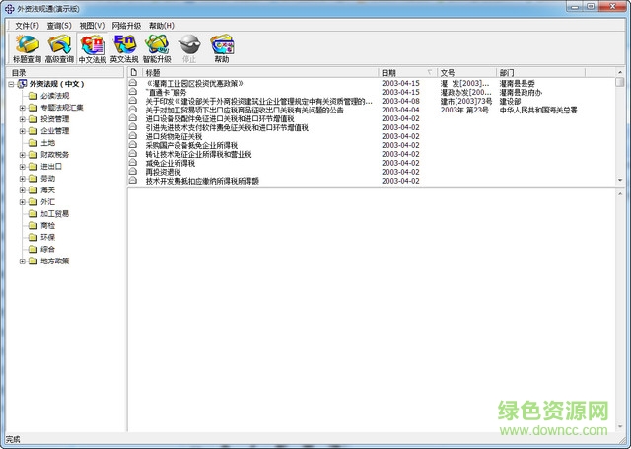This screenshot has width=631, height=449.
Task: Expand the 劳动 folder
Action: tap(23, 179)
